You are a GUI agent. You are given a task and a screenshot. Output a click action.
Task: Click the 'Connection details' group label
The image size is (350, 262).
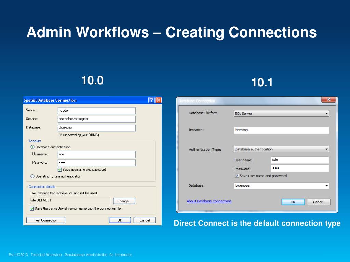tap(42, 187)
